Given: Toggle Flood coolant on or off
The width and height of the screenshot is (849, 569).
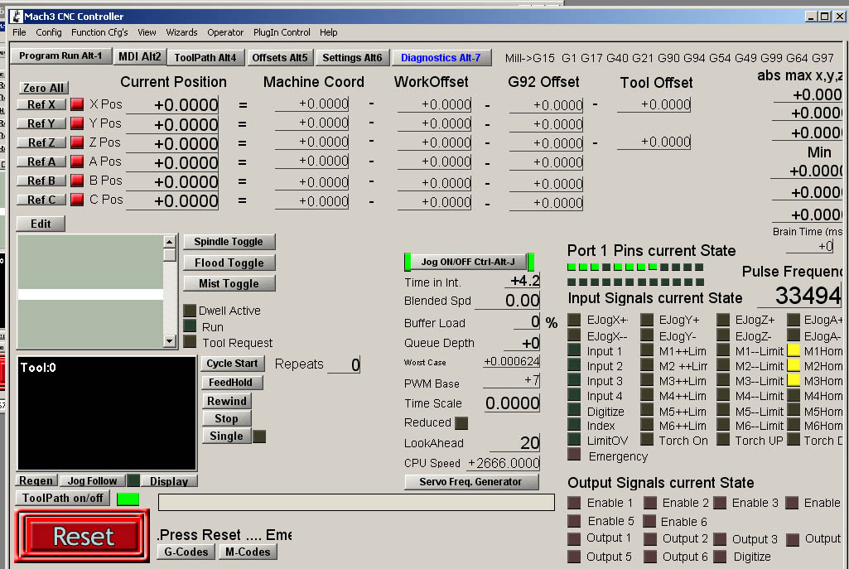Looking at the screenshot, I should point(229,263).
